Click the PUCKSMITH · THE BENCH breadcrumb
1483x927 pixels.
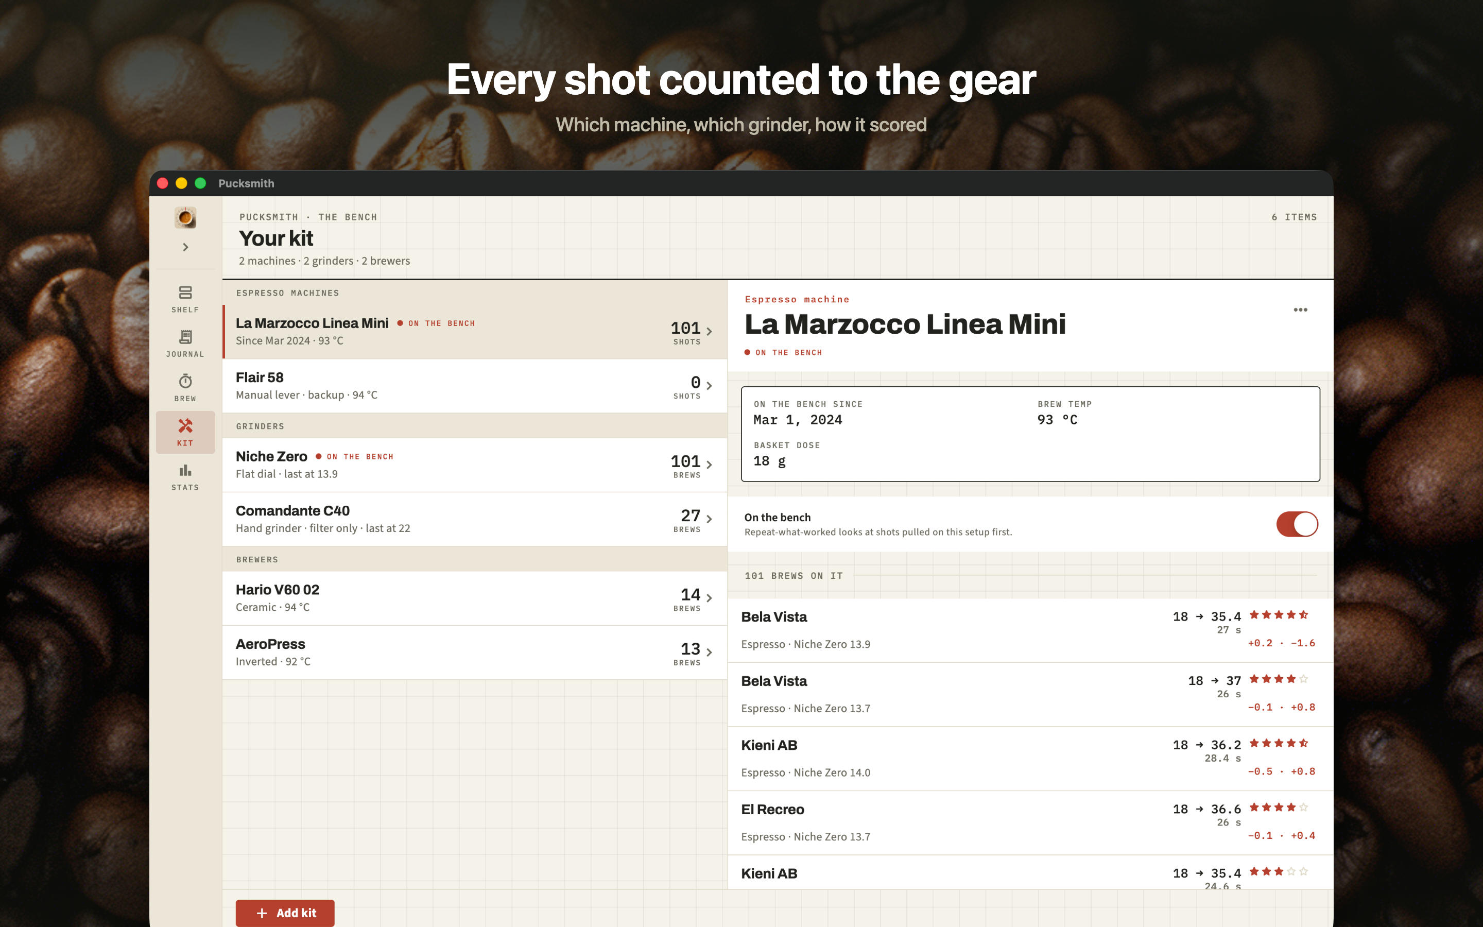[308, 217]
